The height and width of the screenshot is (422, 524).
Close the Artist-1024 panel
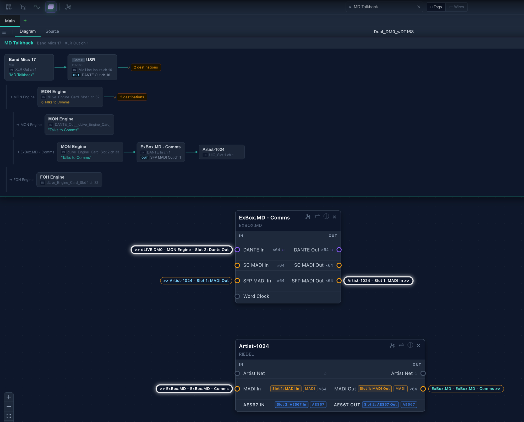coord(418,346)
